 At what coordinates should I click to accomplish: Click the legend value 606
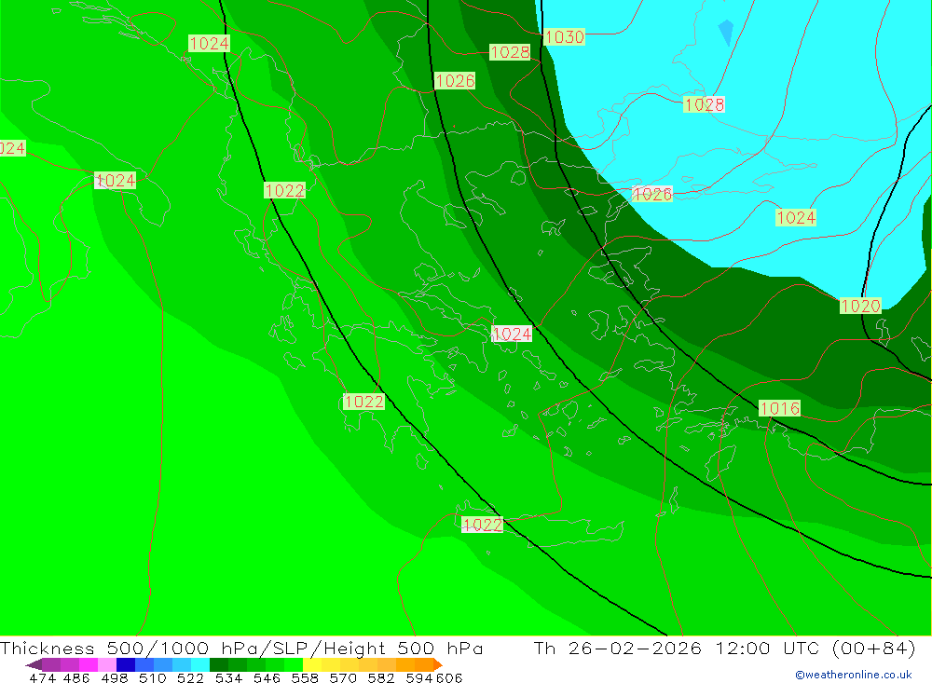pos(448,677)
